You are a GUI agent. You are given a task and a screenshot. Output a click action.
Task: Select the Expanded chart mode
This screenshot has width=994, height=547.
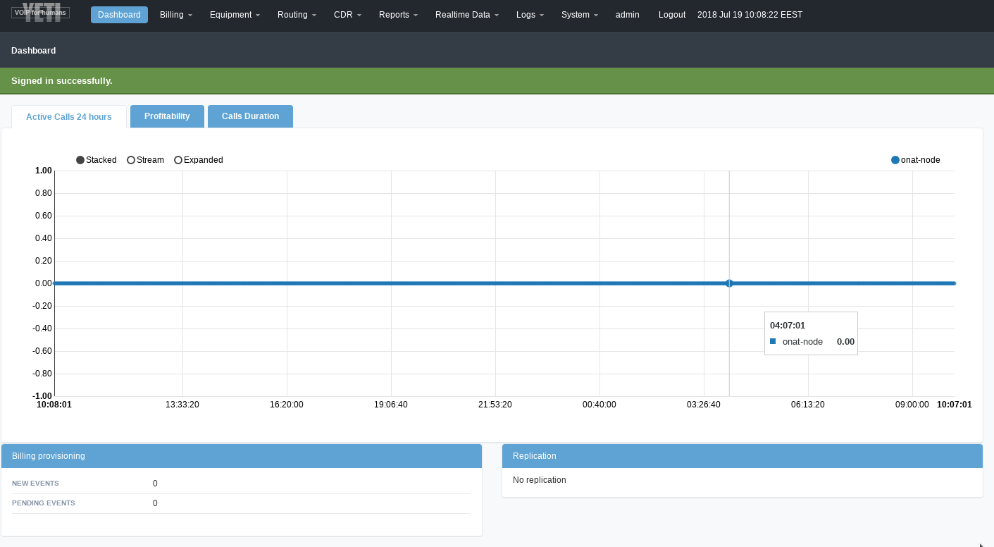coord(199,160)
